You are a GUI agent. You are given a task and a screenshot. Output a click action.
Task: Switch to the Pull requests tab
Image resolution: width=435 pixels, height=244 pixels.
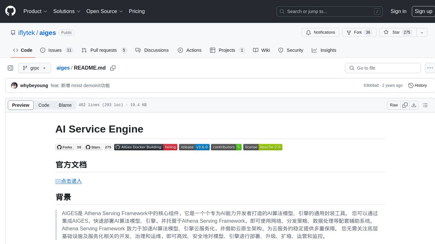click(x=104, y=50)
